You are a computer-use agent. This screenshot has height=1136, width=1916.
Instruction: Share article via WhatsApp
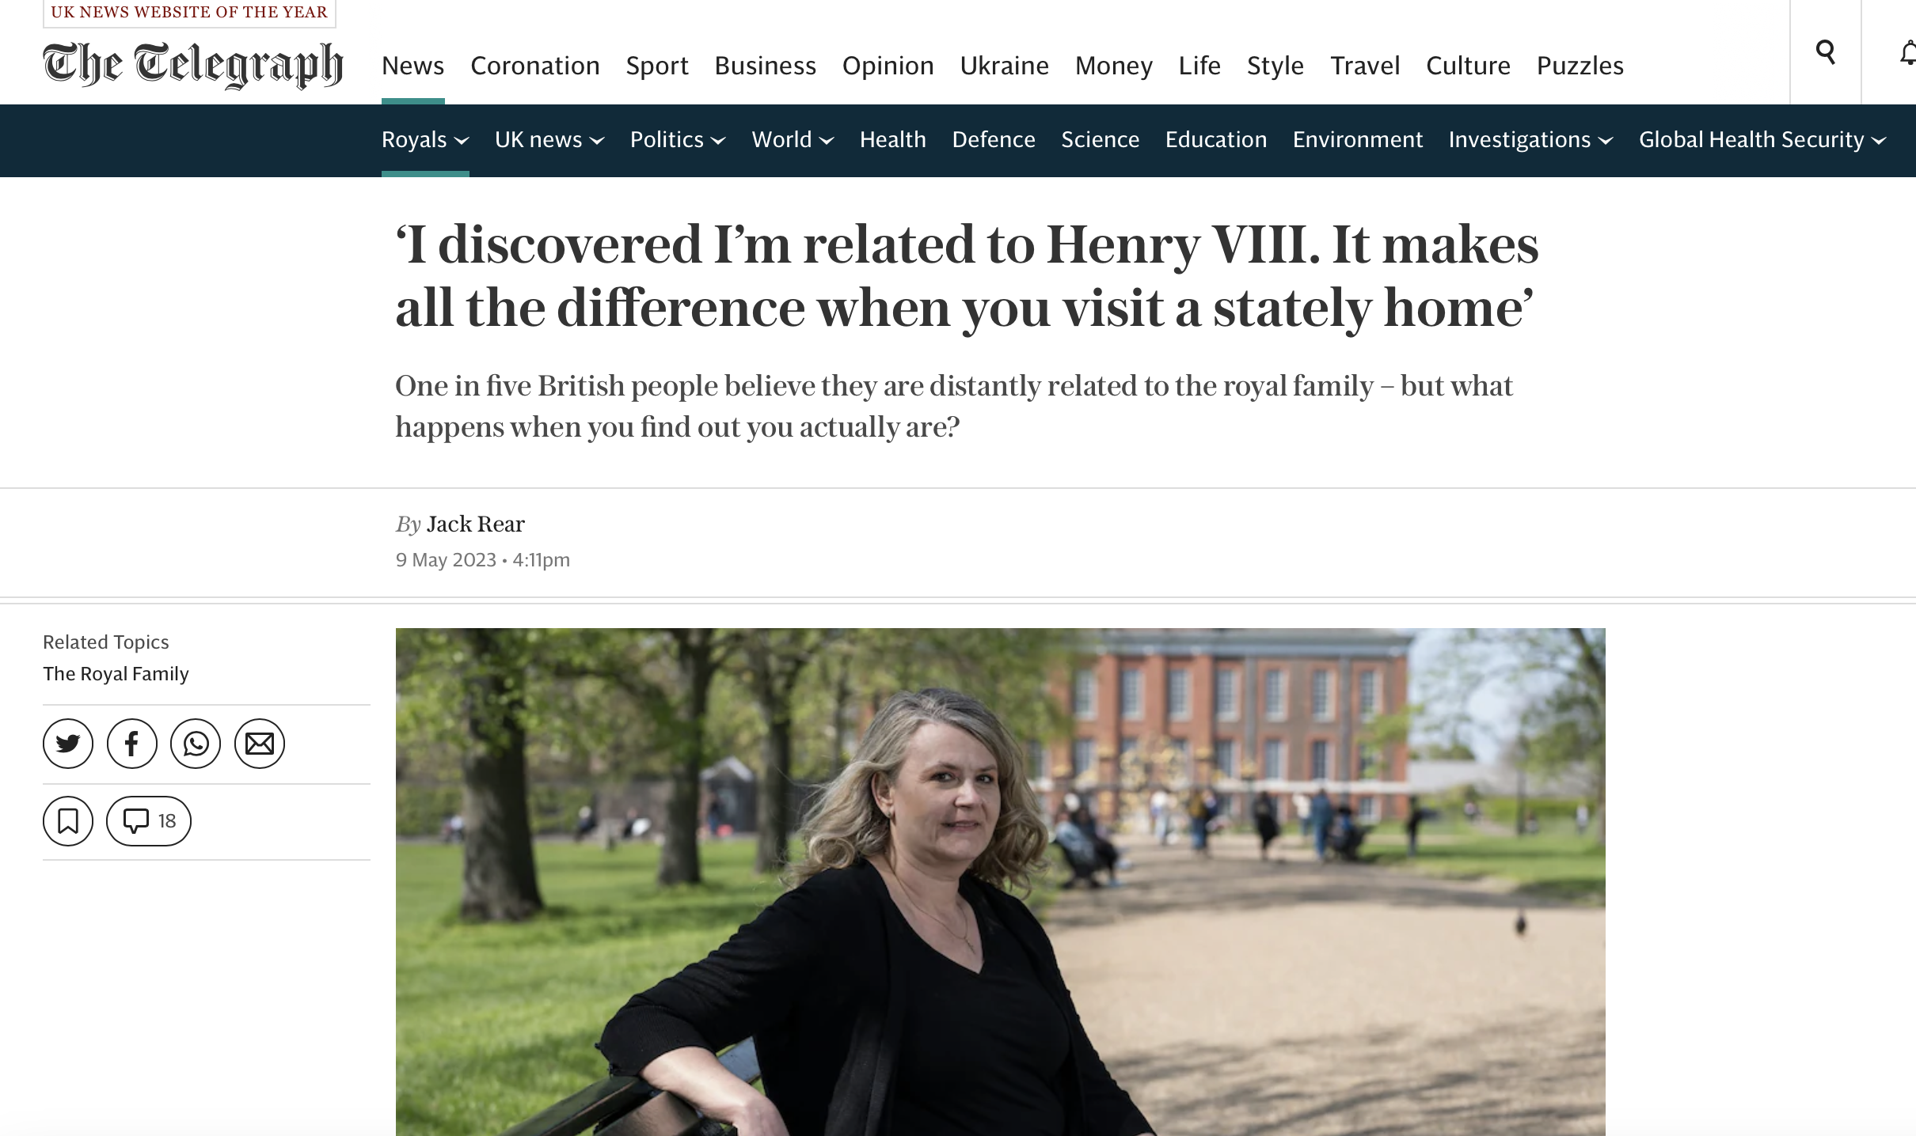pyautogui.click(x=196, y=744)
